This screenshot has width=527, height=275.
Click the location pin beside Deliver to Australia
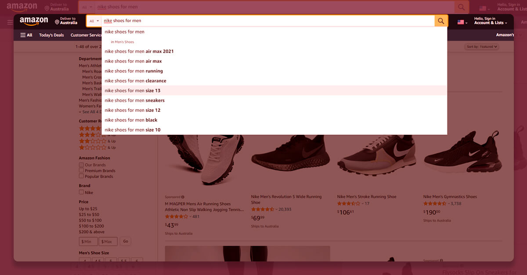[x=57, y=22]
